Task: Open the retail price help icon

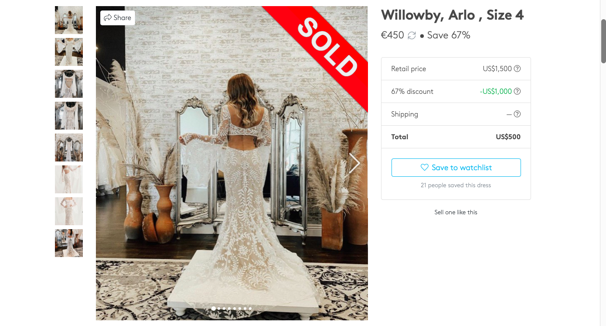Action: point(517,69)
